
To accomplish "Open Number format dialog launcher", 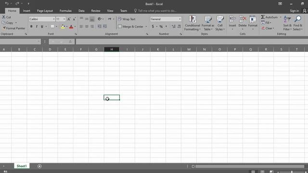I will coord(181,34).
